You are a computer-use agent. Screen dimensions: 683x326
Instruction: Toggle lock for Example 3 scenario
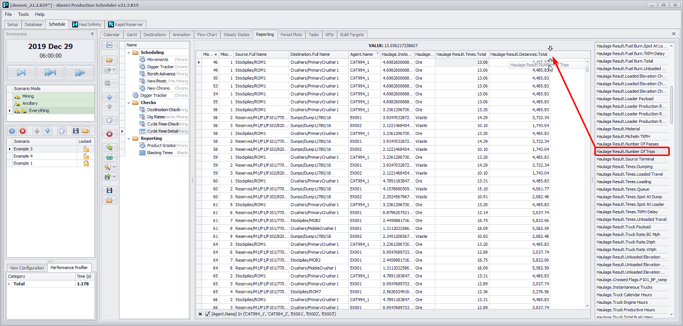tap(85, 148)
